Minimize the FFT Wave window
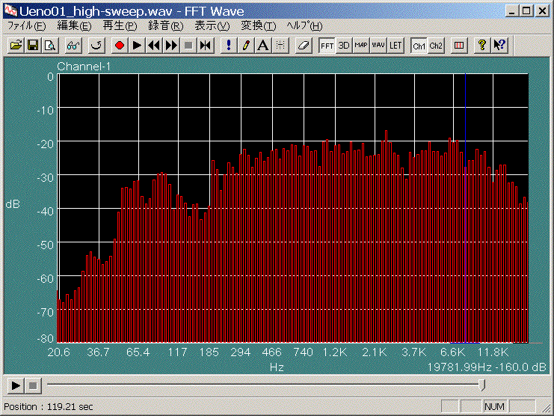Screen dimensions: 554x416 pyautogui.click(x=511, y=11)
